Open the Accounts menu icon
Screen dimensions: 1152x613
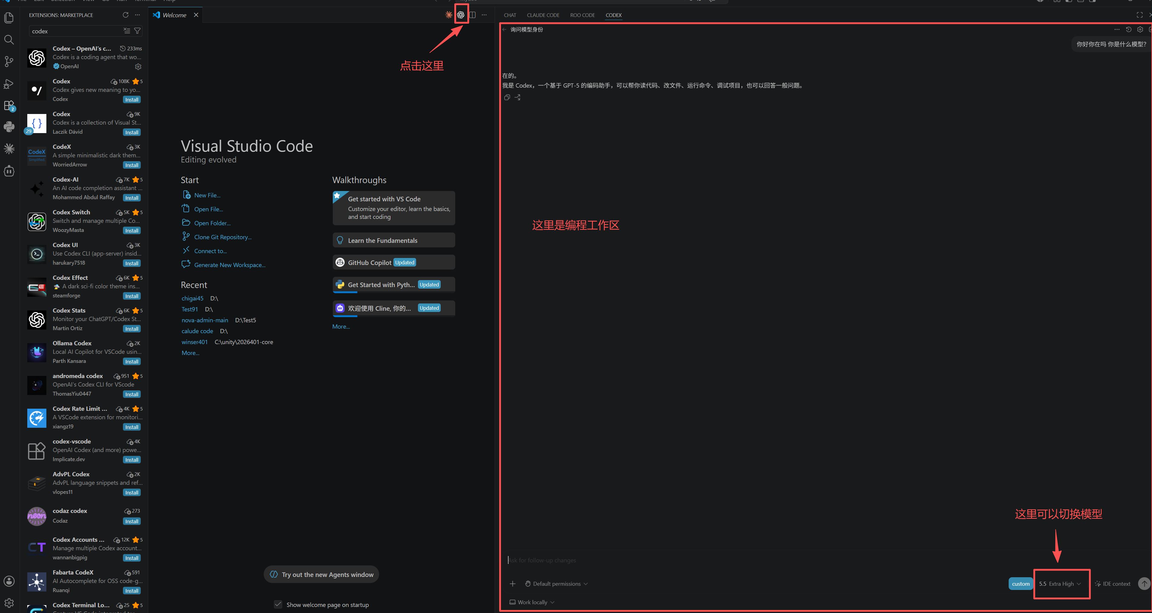pyautogui.click(x=9, y=581)
